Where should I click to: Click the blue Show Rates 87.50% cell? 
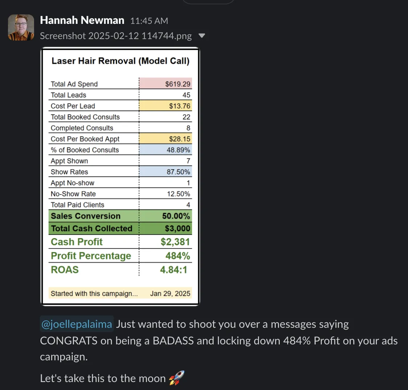(166, 172)
